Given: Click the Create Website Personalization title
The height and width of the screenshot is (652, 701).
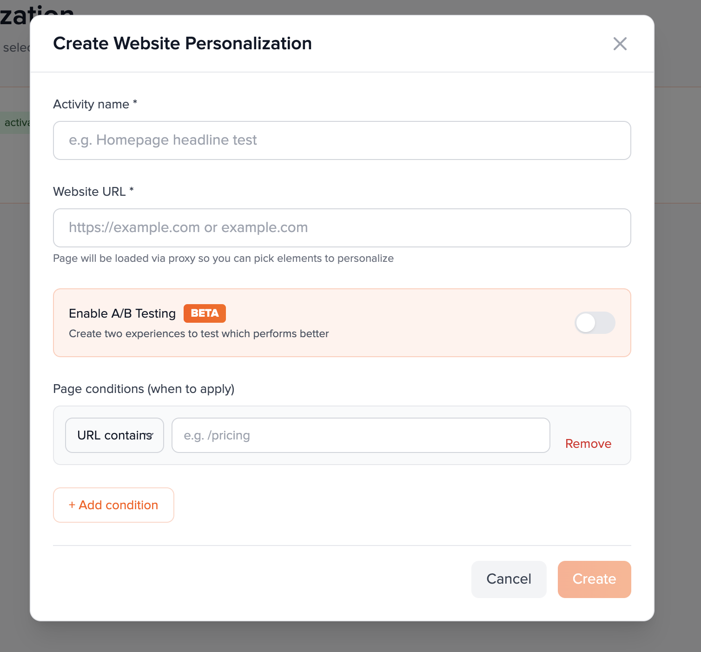Looking at the screenshot, I should click(x=182, y=43).
